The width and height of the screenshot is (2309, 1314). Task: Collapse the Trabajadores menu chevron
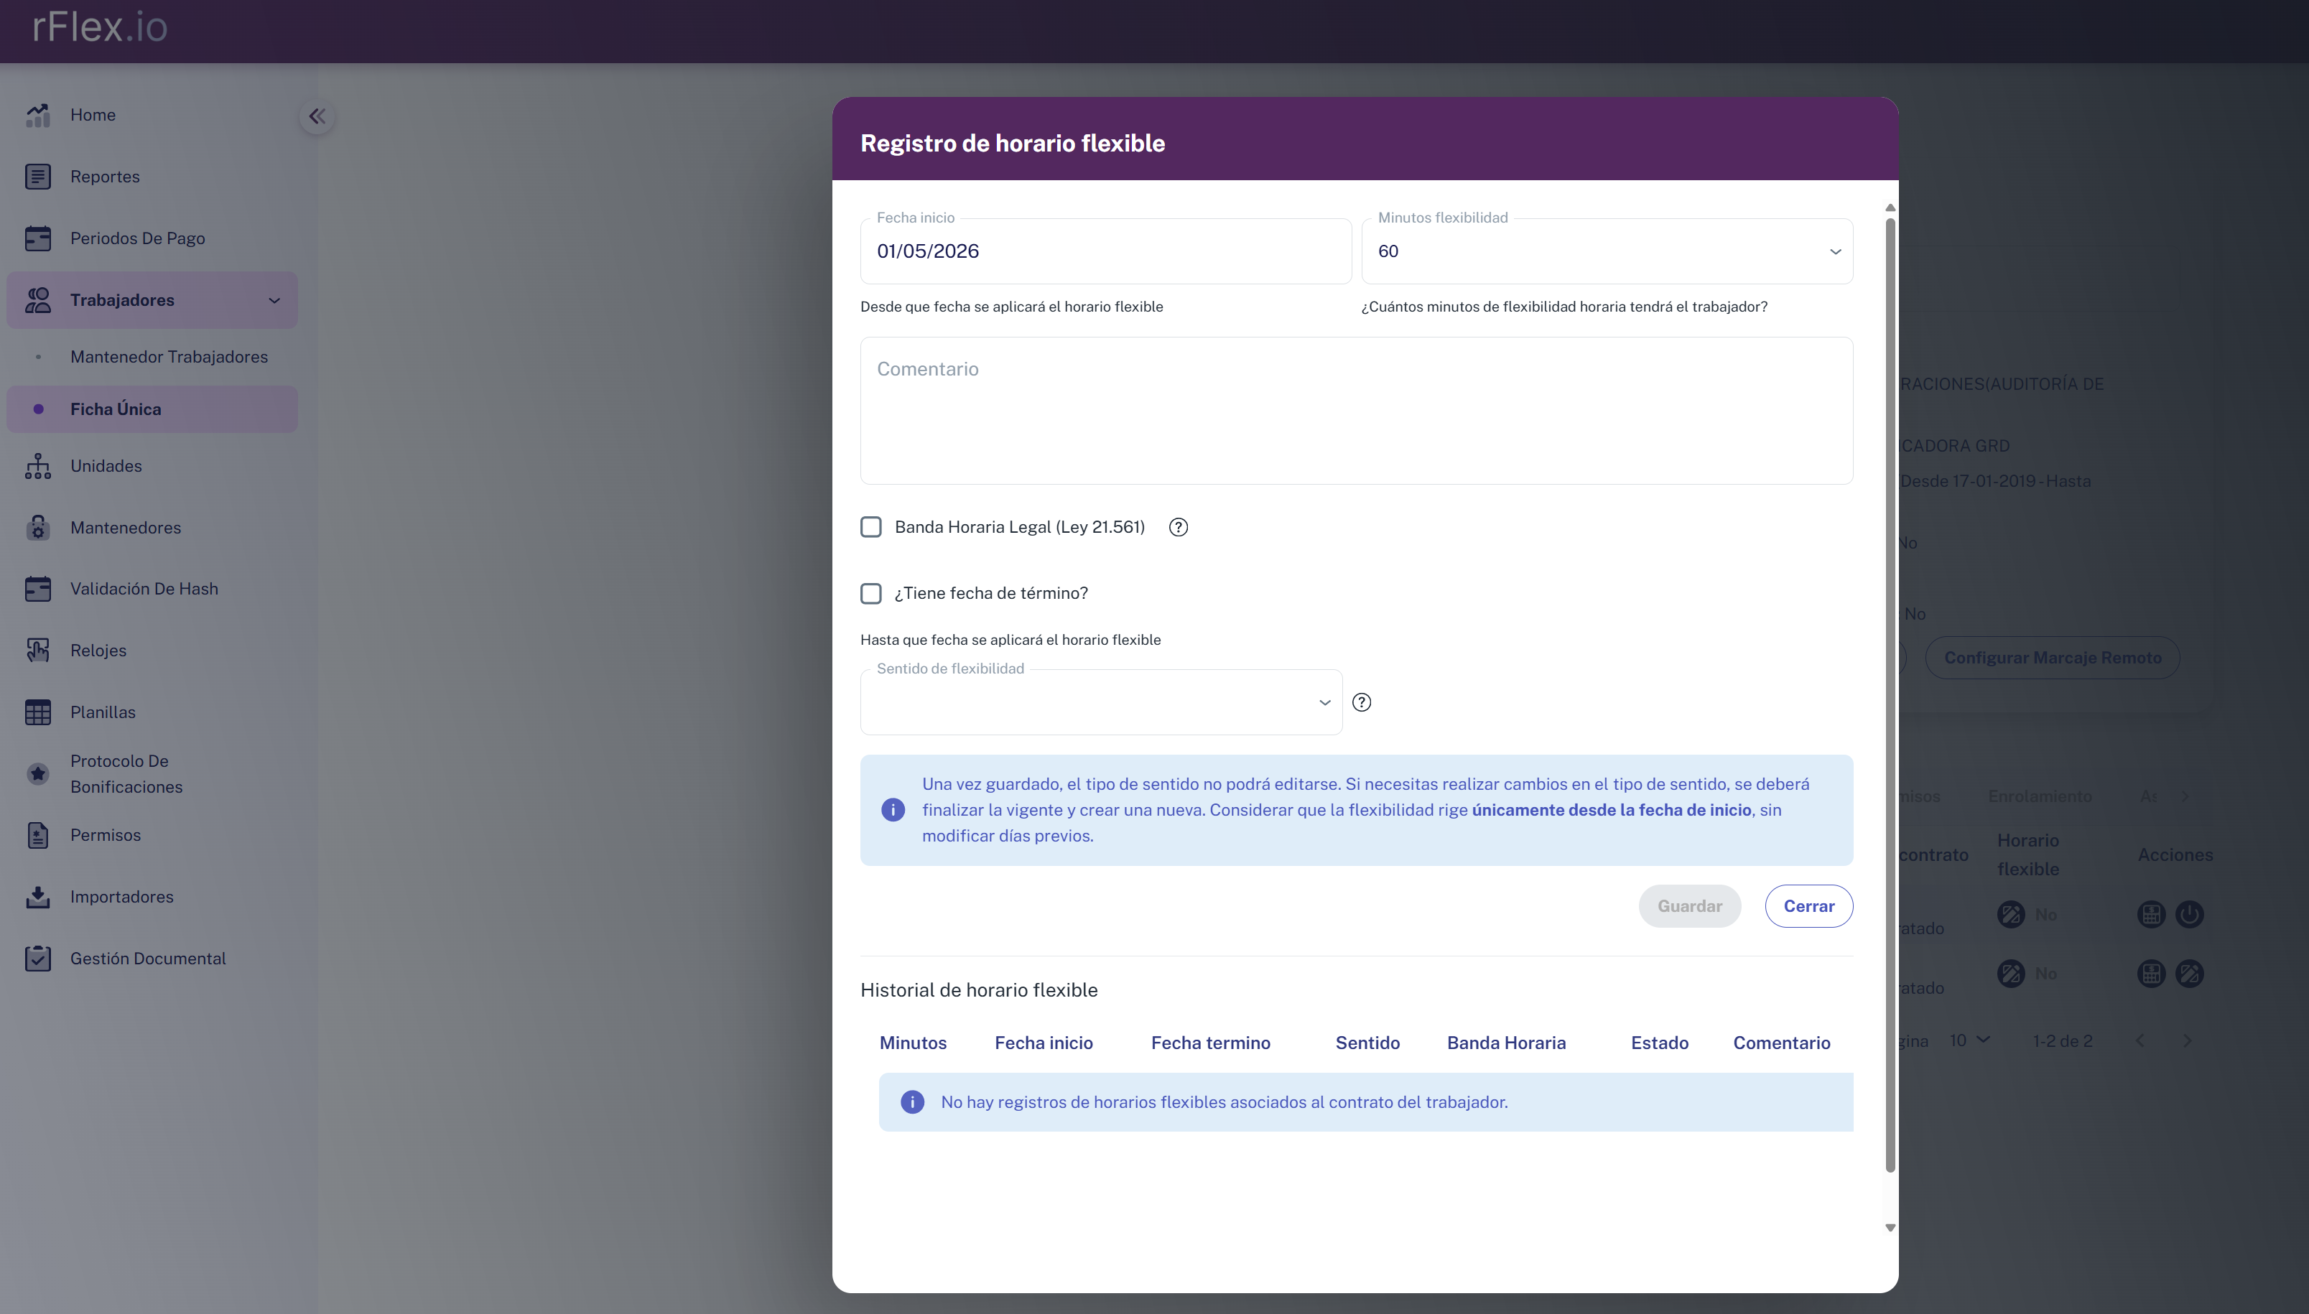tap(274, 301)
